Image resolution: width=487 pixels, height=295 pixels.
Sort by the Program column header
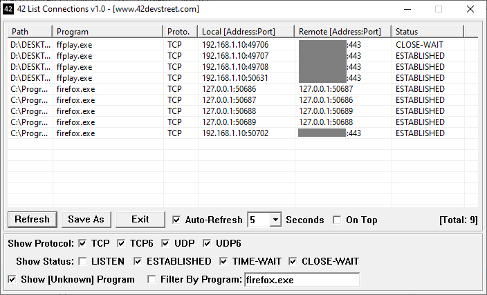108,32
